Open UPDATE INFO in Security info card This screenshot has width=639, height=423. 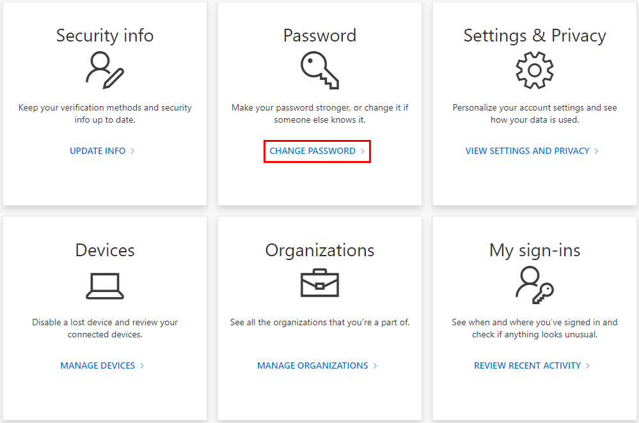tap(97, 151)
